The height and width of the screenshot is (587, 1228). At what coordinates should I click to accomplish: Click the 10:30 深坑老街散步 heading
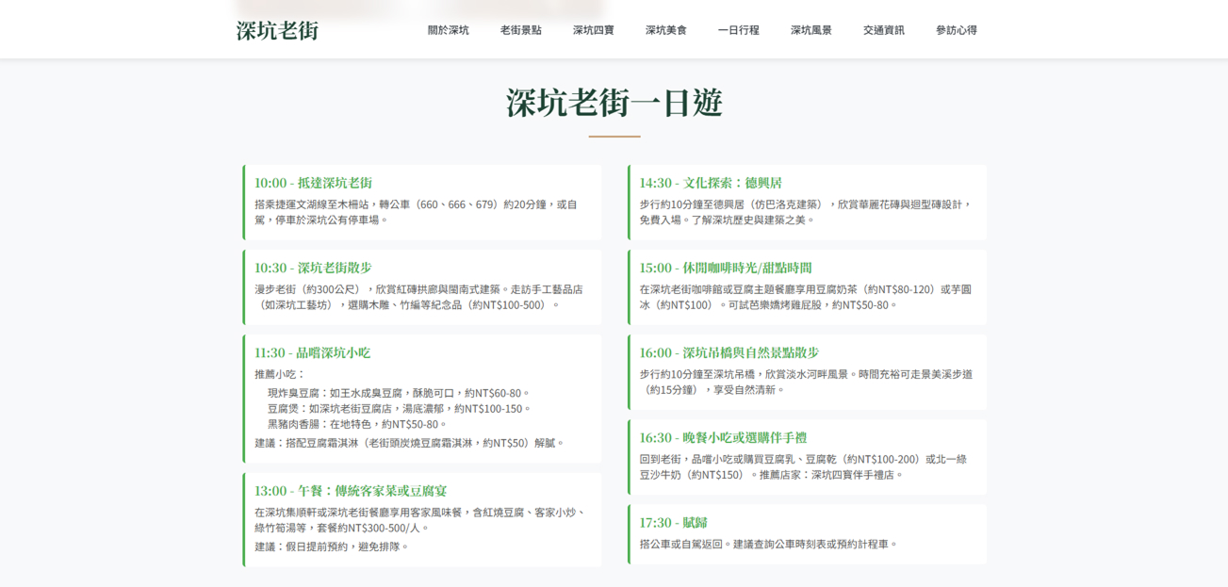(x=313, y=268)
